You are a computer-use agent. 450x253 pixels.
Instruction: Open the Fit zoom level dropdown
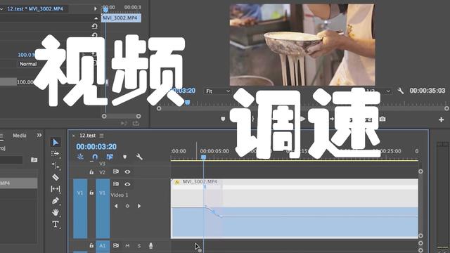[x=218, y=91]
